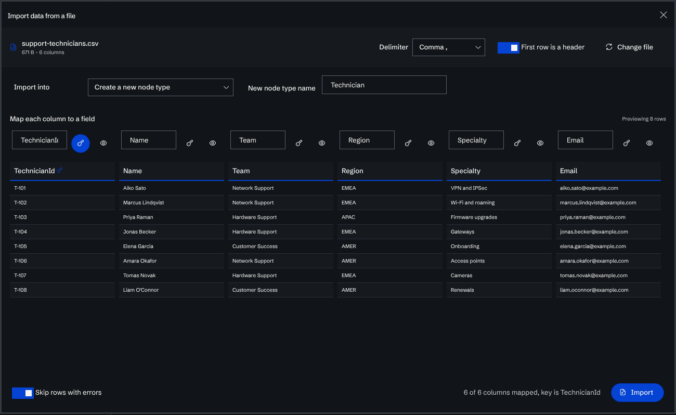The image size is (676, 415).
Task: Click the Email table column header
Action: (x=608, y=171)
